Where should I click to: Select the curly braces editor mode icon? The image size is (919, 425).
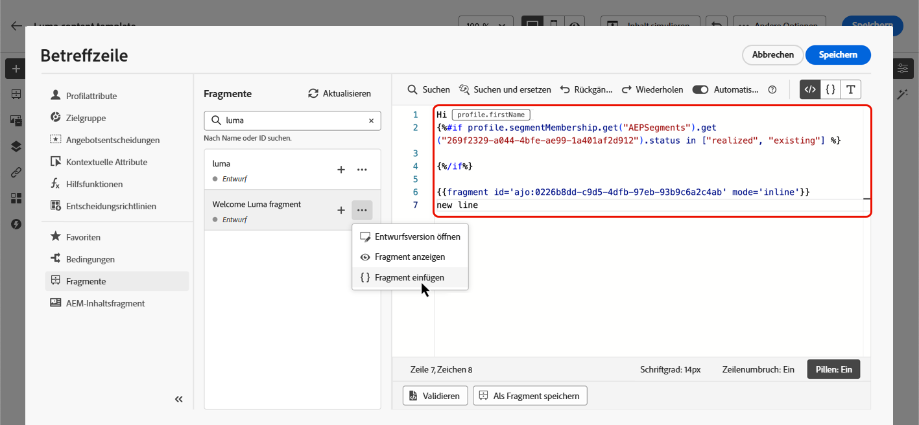click(830, 89)
